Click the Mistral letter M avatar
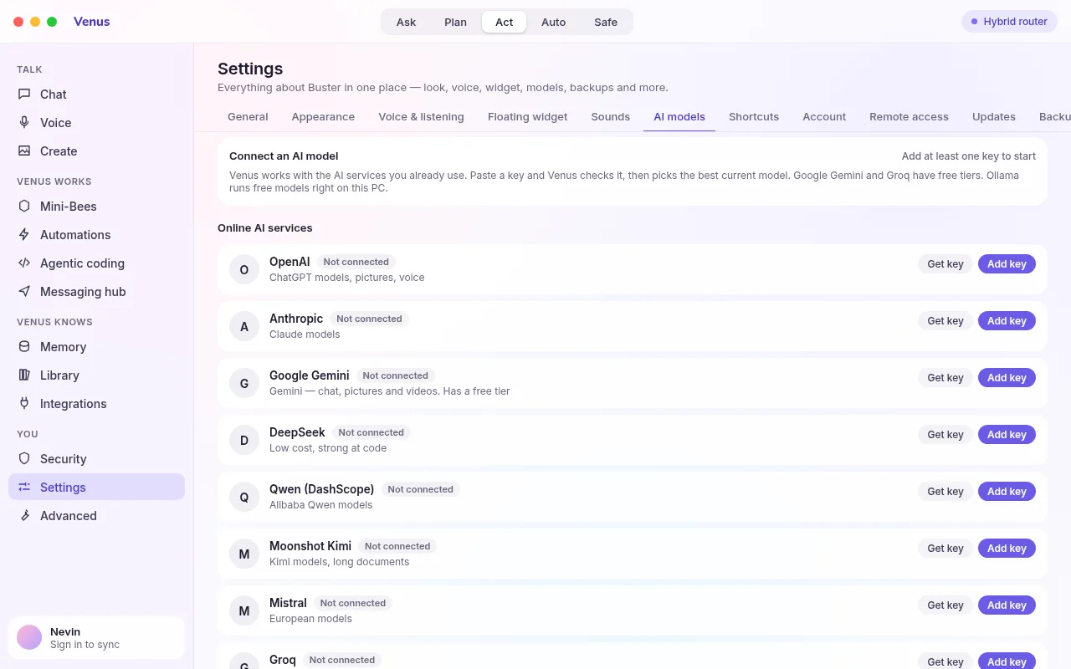The width and height of the screenshot is (1071, 669). pyautogui.click(x=244, y=610)
